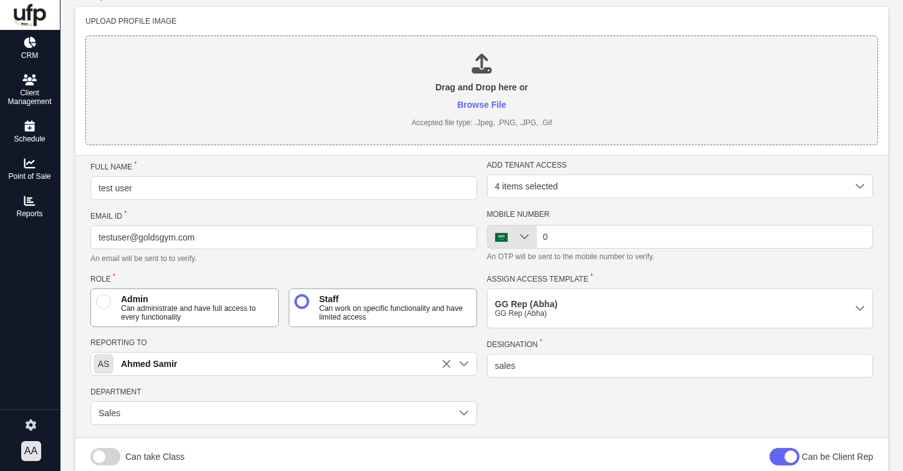This screenshot has height=471, width=903.
Task: Click the upload arrow icon
Action: [481, 64]
